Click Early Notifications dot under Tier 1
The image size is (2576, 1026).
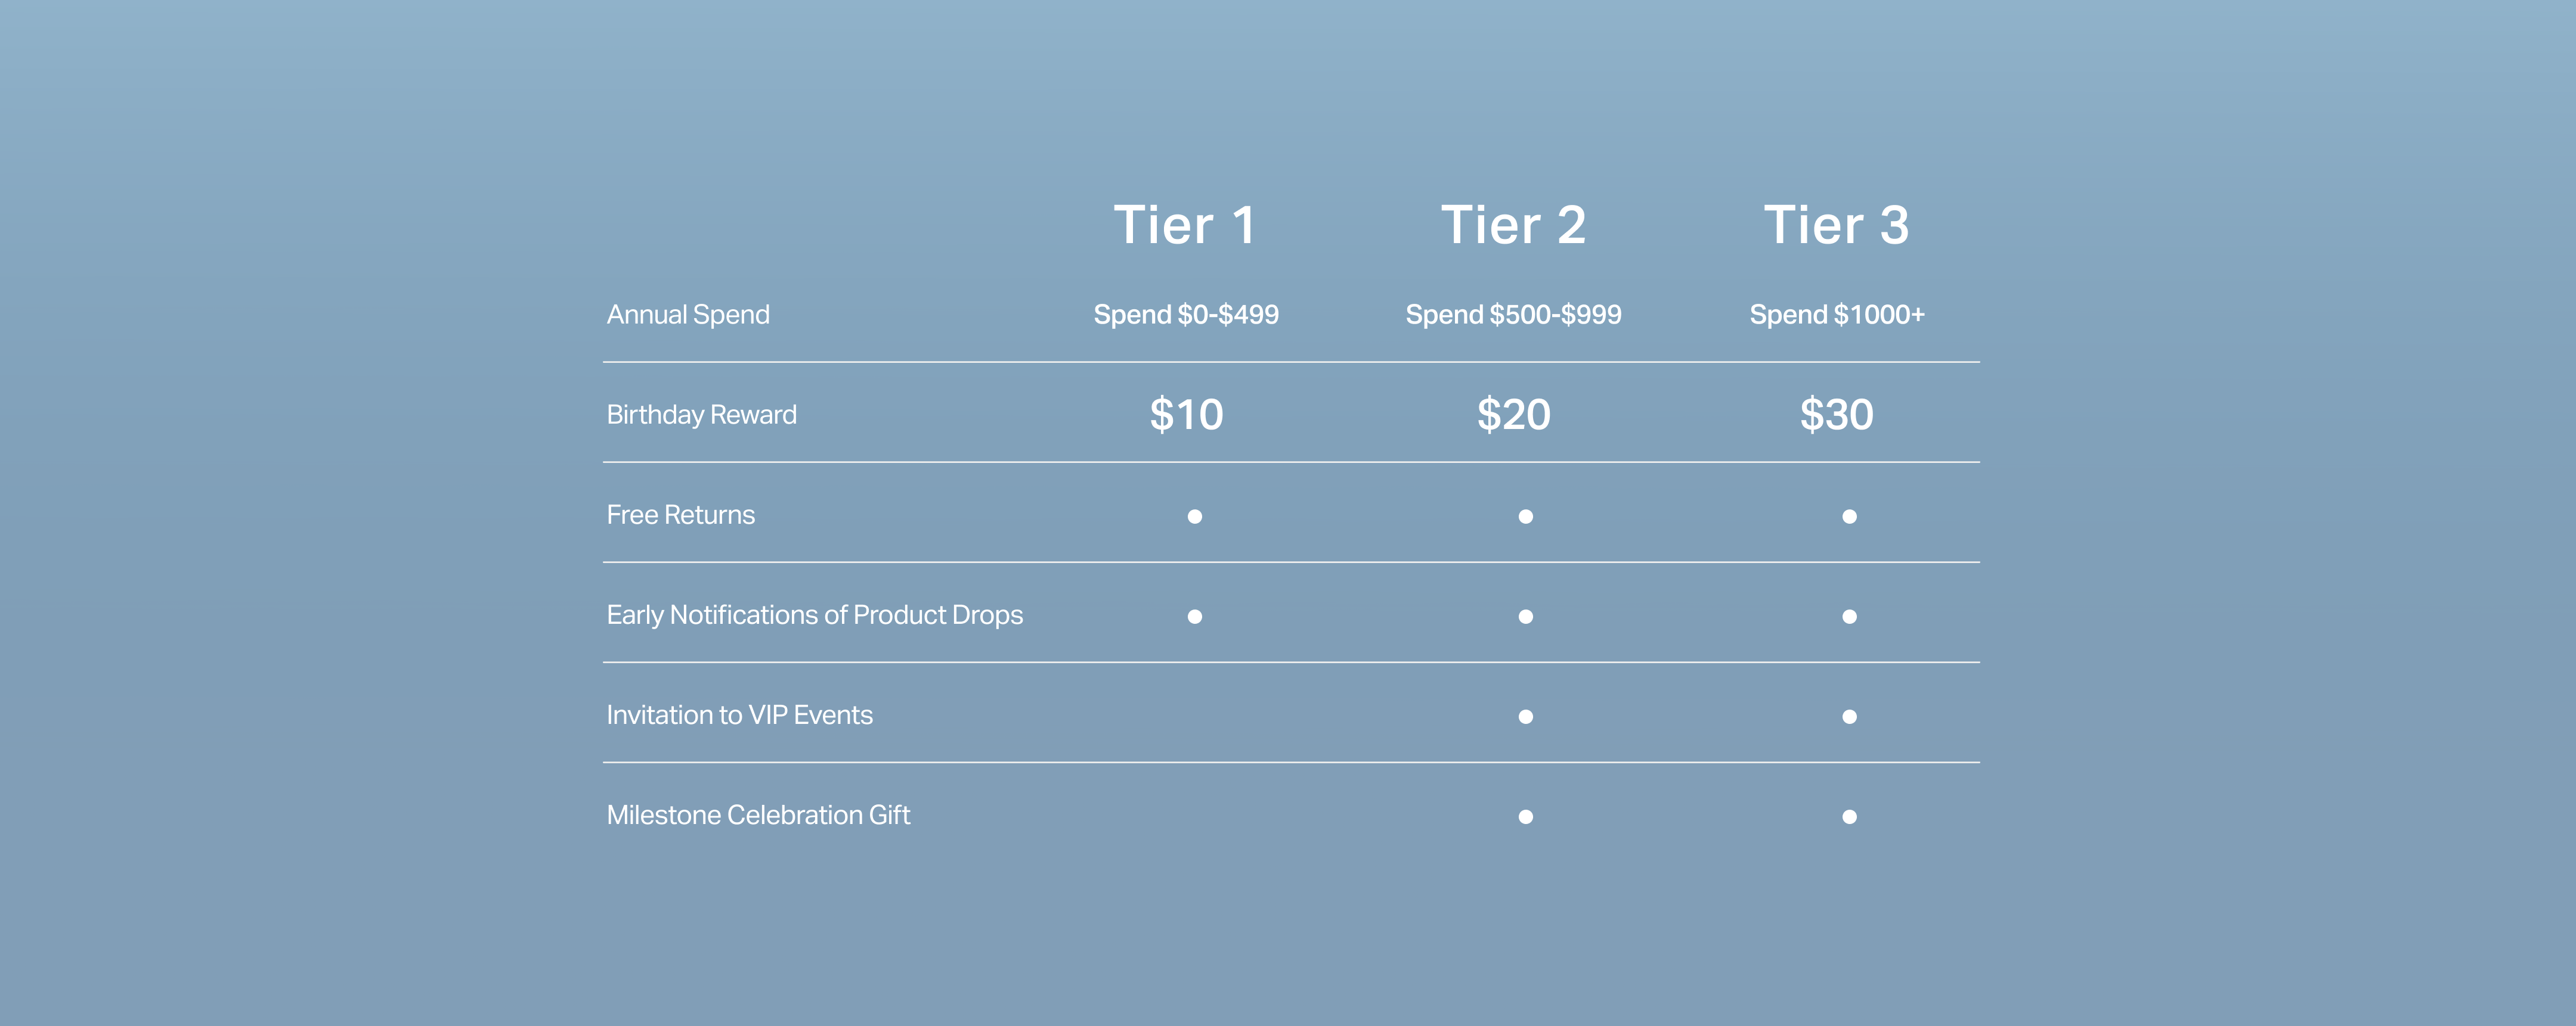pyautogui.click(x=1194, y=617)
